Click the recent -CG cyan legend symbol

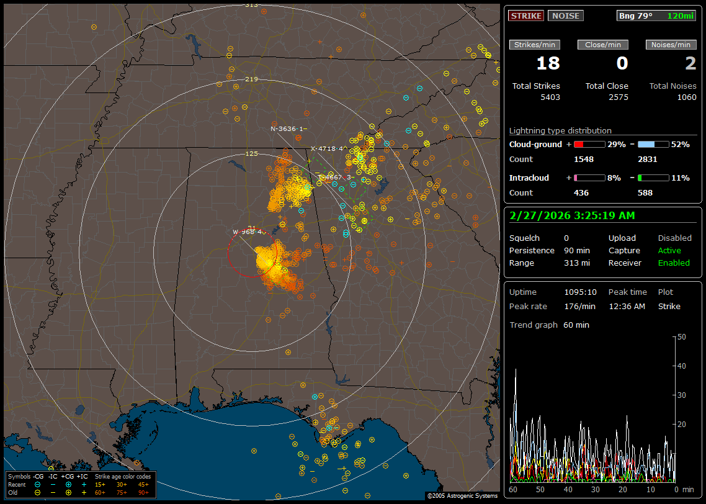click(38, 484)
